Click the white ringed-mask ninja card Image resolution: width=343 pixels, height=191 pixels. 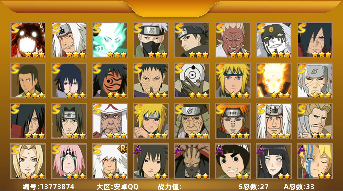(192, 80)
